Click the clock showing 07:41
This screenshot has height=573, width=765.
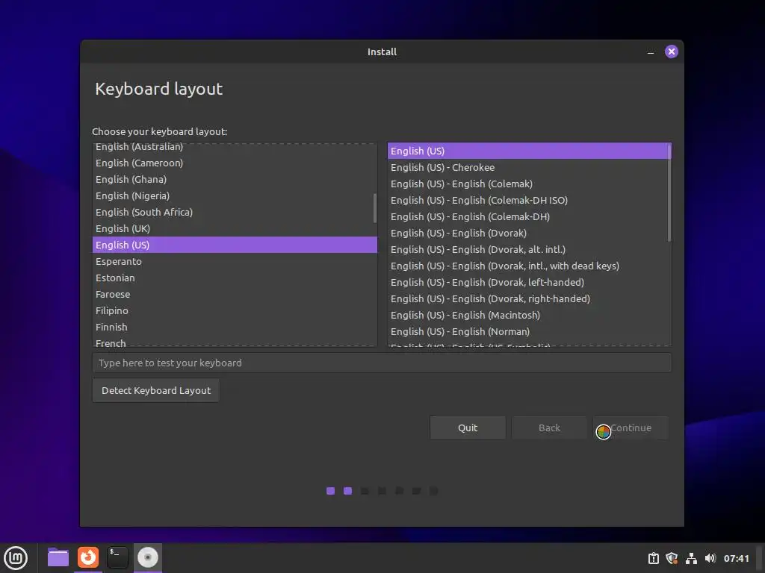pyautogui.click(x=736, y=558)
